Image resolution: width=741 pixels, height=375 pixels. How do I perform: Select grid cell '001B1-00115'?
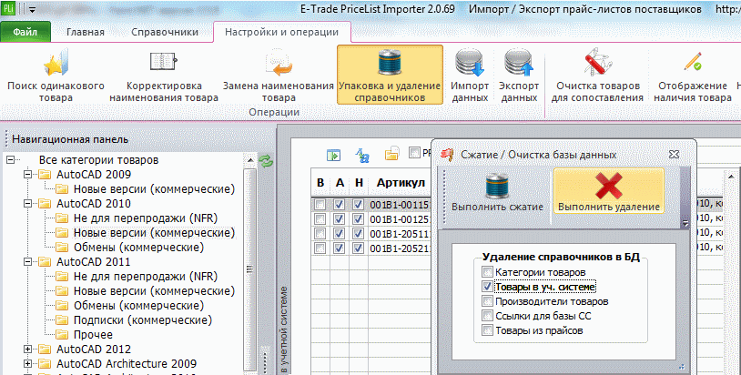click(x=401, y=205)
